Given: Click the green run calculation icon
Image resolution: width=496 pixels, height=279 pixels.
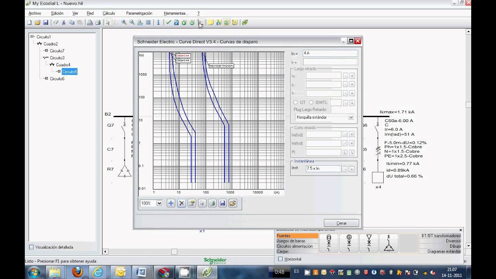Looking at the screenshot, I should [x=184, y=22].
